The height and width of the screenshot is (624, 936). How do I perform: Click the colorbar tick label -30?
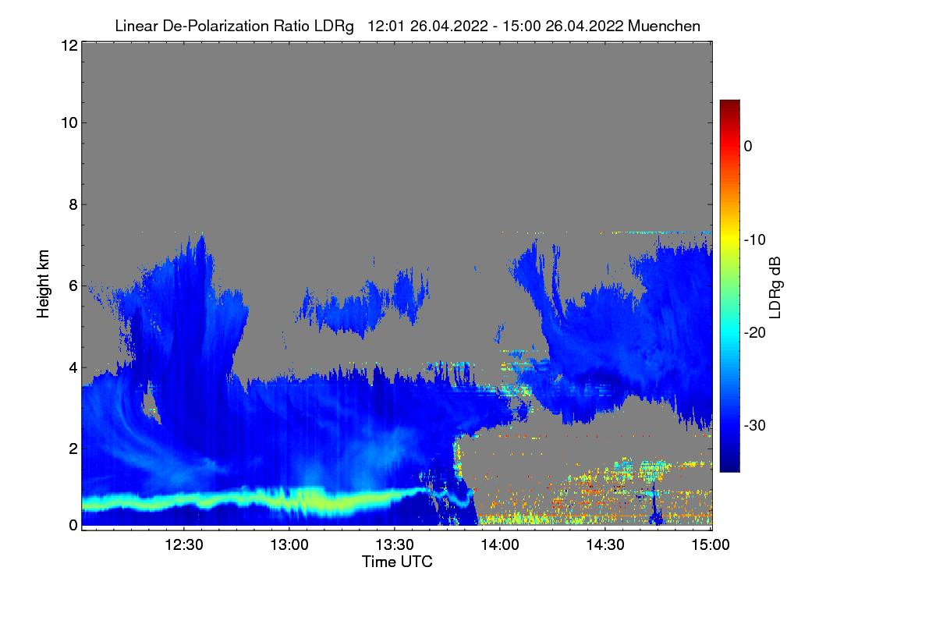[x=757, y=426]
